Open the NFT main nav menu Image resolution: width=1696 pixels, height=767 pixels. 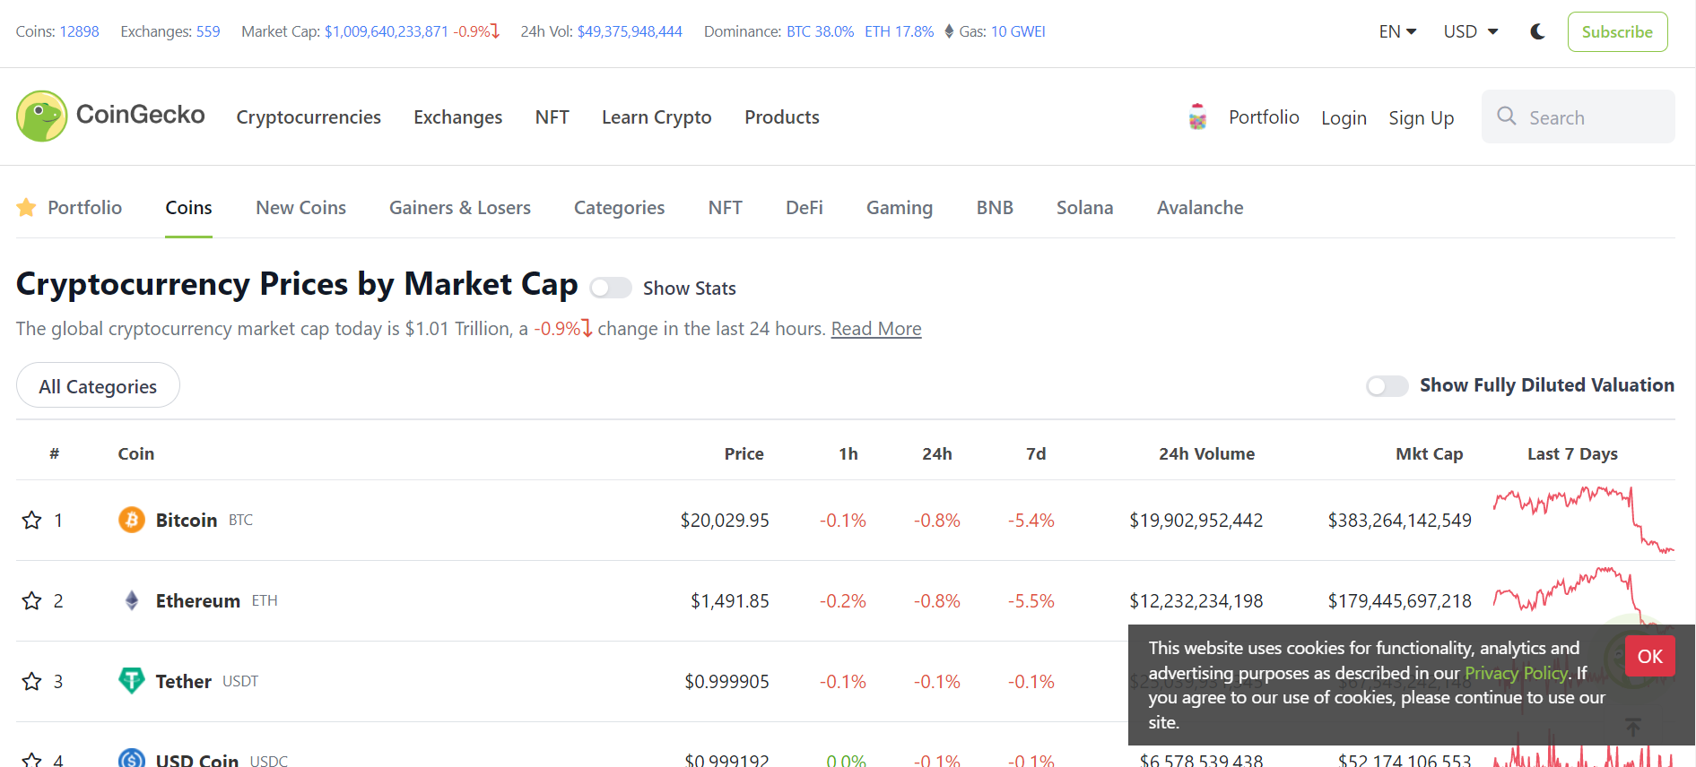[552, 117]
